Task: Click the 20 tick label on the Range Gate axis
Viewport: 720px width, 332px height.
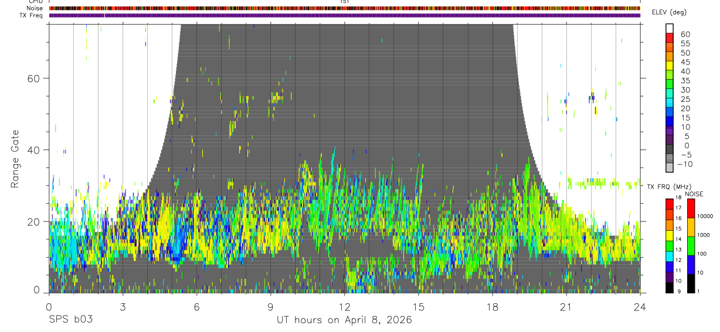Action: (33, 221)
